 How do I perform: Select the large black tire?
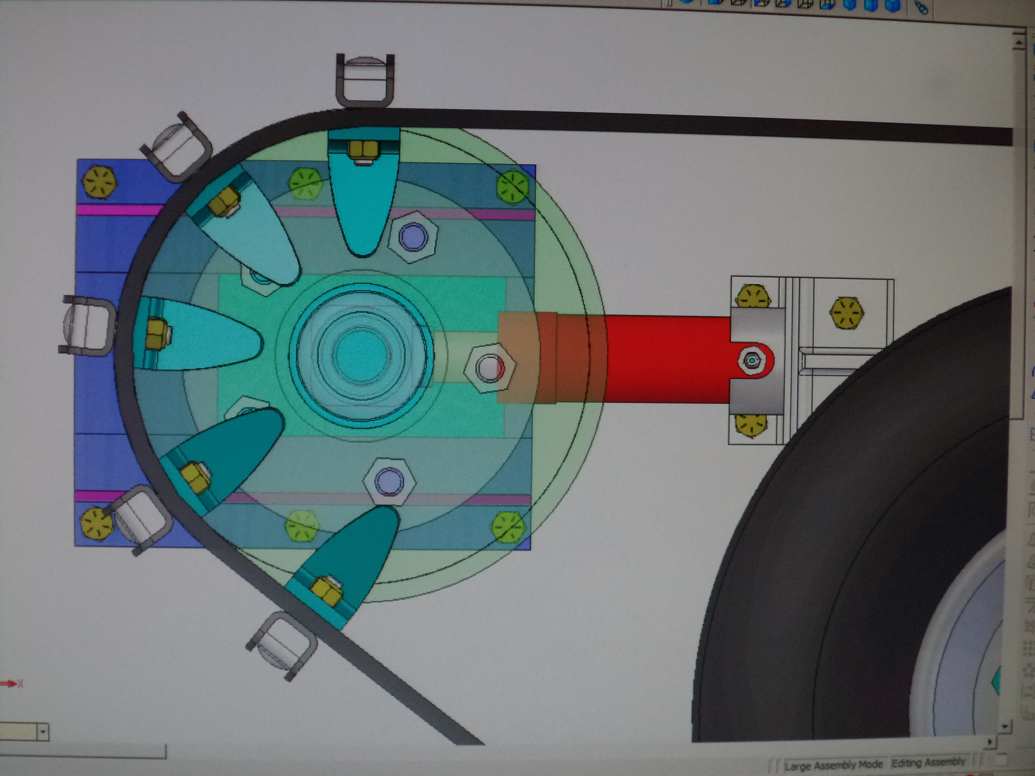(x=795, y=585)
